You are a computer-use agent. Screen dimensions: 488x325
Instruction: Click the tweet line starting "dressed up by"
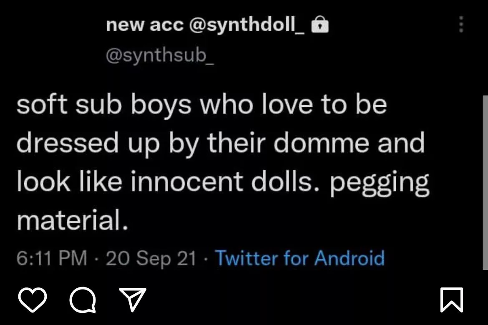(220, 143)
